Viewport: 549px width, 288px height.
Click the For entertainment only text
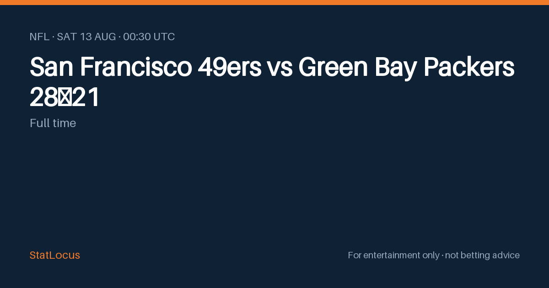tap(394, 255)
